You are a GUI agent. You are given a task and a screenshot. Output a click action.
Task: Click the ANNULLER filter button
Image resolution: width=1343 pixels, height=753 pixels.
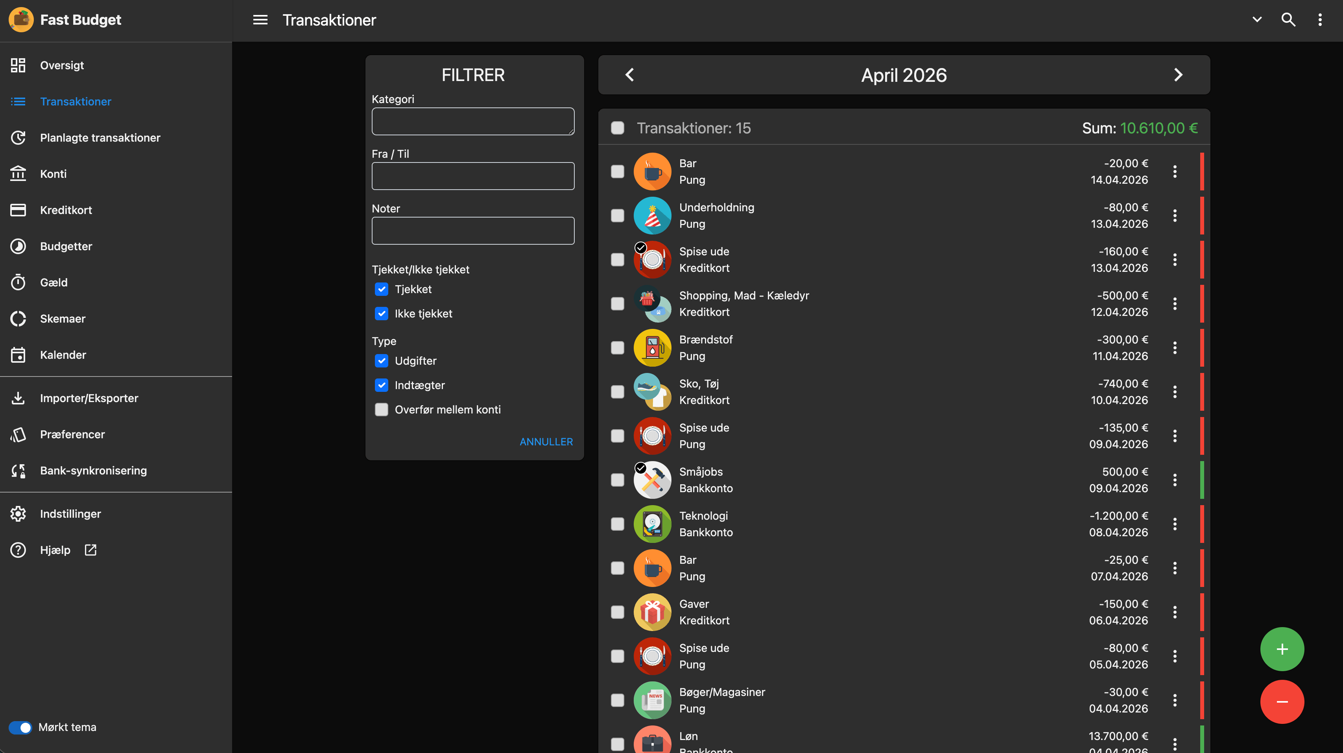[546, 441]
